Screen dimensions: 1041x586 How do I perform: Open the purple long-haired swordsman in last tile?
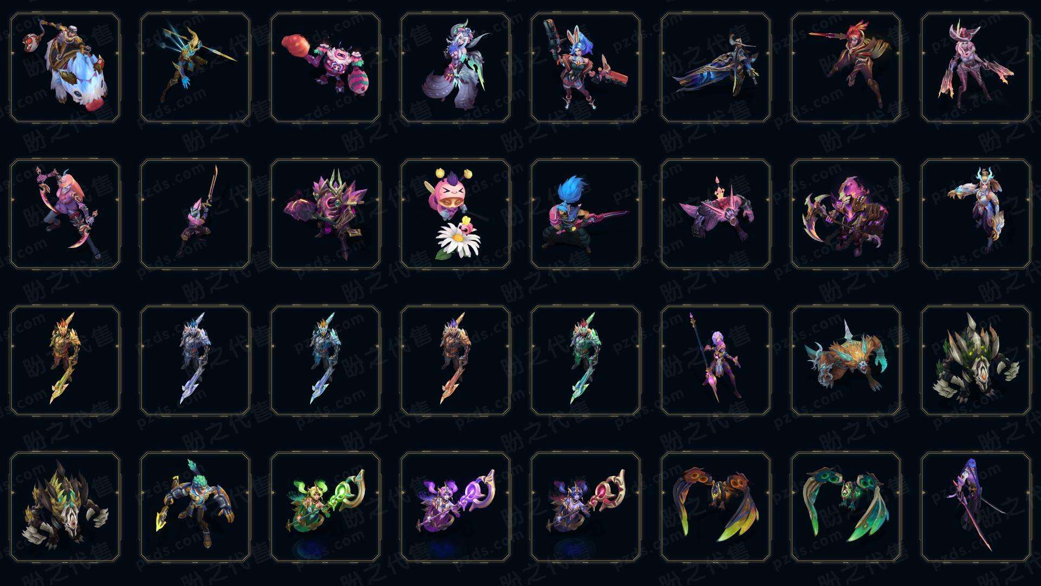click(976, 507)
